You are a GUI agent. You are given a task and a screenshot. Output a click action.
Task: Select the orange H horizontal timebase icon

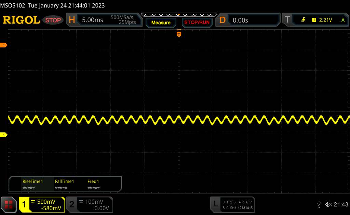coord(72,20)
